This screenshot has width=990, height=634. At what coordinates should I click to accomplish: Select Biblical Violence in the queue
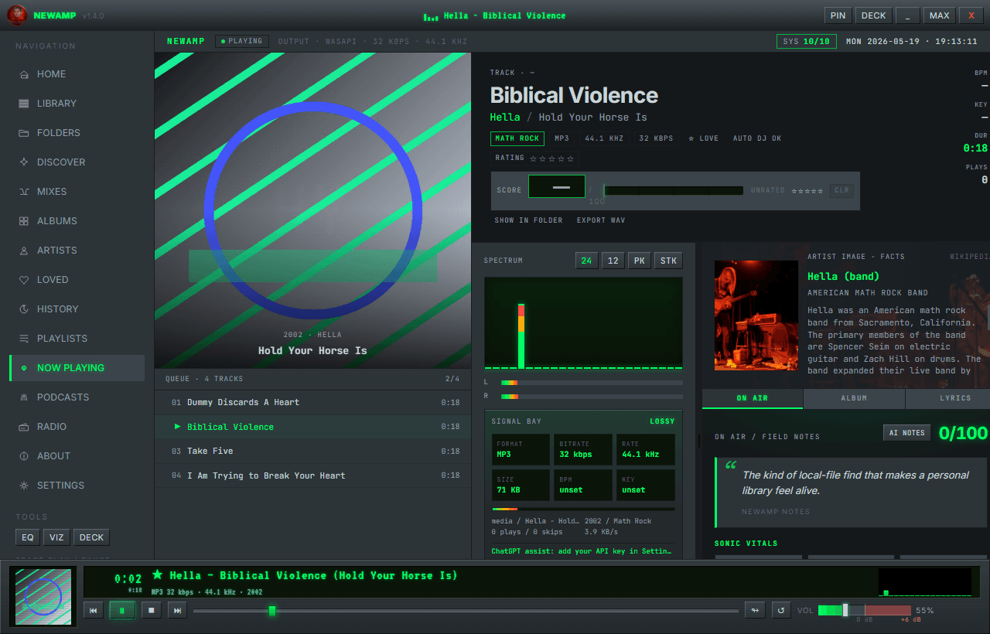coord(312,427)
